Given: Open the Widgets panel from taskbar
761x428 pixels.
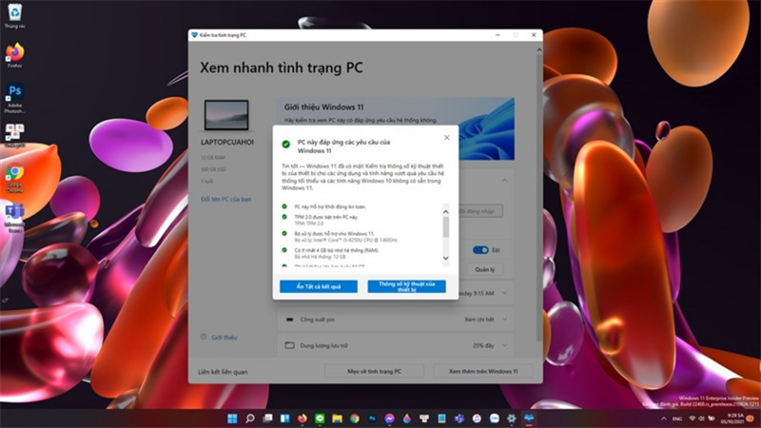Looking at the screenshot, I should point(284,418).
